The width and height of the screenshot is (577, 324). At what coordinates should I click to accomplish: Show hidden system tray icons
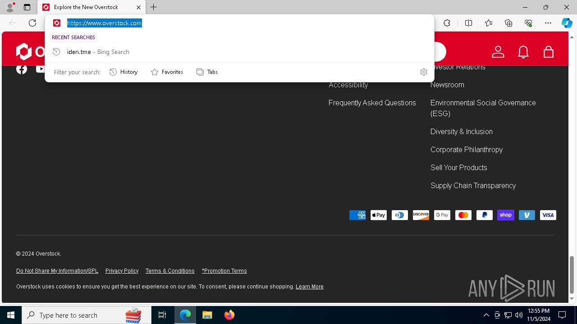486,315
